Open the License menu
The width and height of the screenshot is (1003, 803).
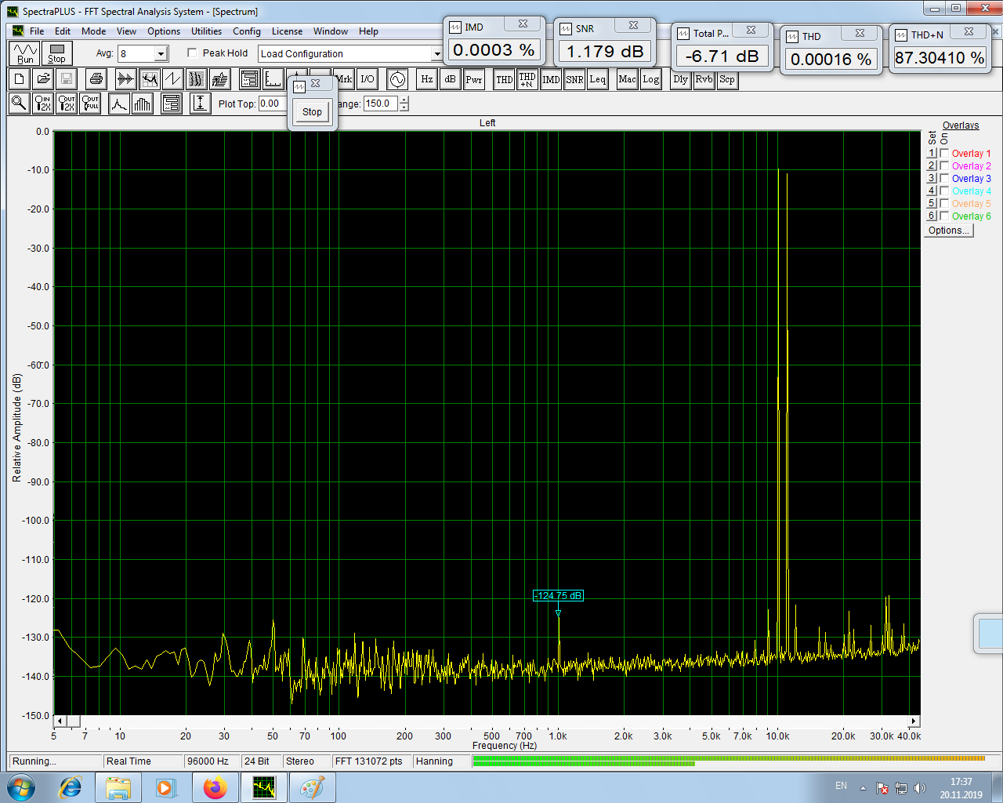click(x=287, y=31)
